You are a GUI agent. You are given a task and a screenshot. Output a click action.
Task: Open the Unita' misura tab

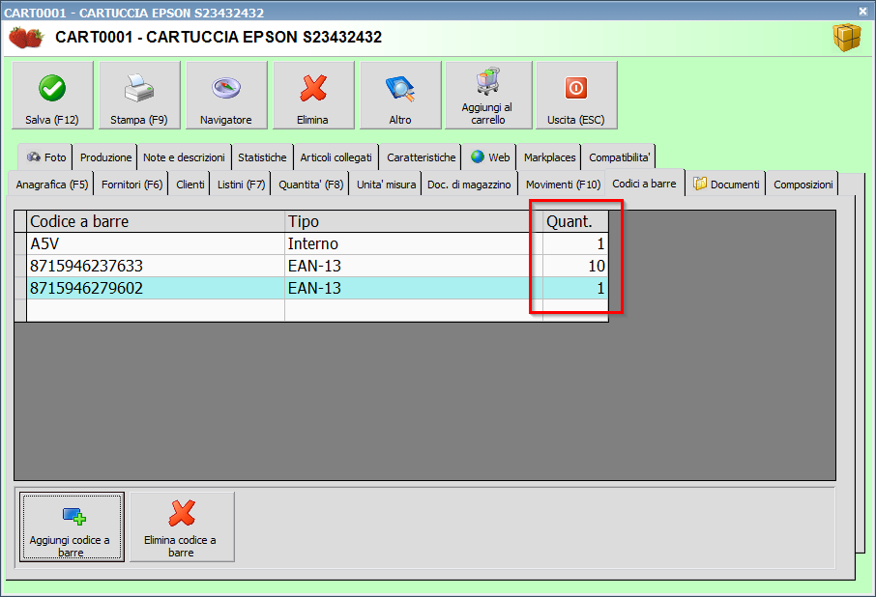coord(386,185)
